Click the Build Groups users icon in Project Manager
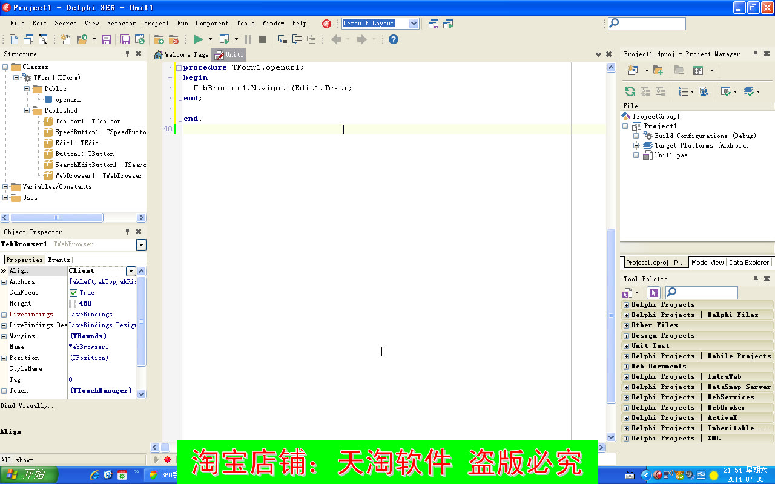The height and width of the screenshot is (484, 775). [704, 91]
